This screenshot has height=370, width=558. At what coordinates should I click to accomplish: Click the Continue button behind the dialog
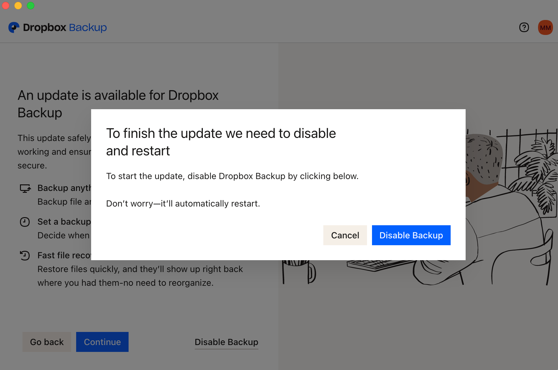point(102,342)
